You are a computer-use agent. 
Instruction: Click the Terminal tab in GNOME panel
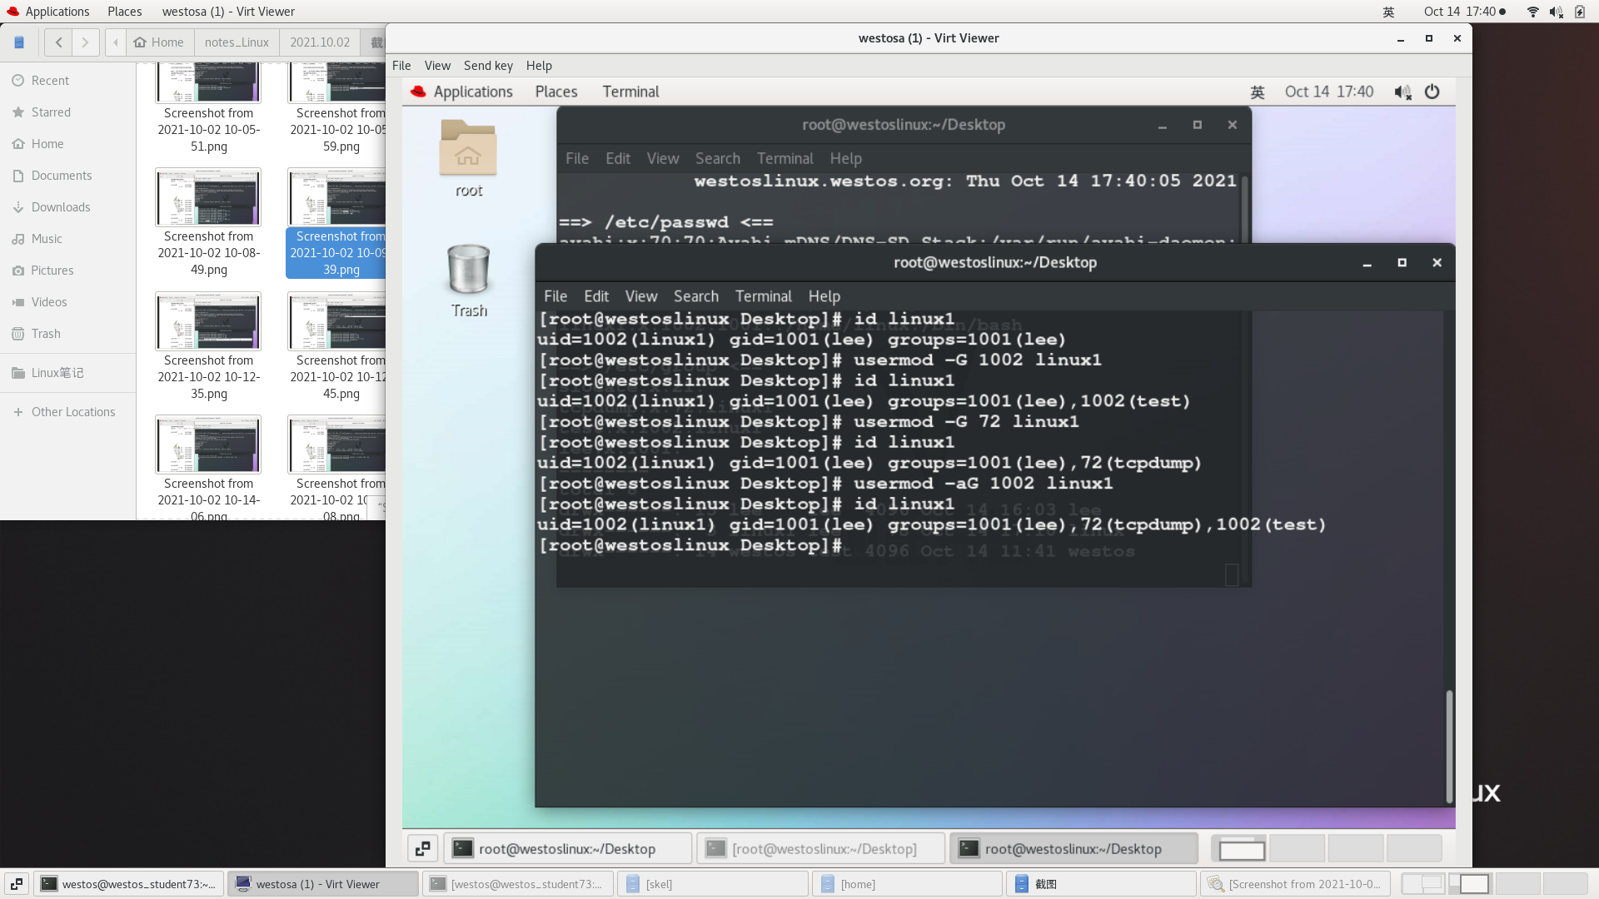coord(631,91)
